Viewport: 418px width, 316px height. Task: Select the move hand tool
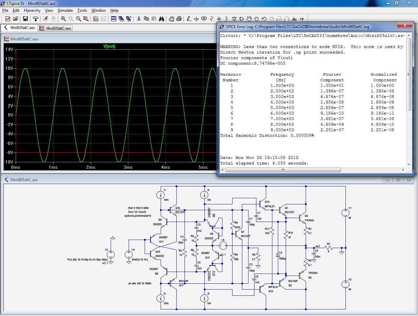tap(249, 19)
